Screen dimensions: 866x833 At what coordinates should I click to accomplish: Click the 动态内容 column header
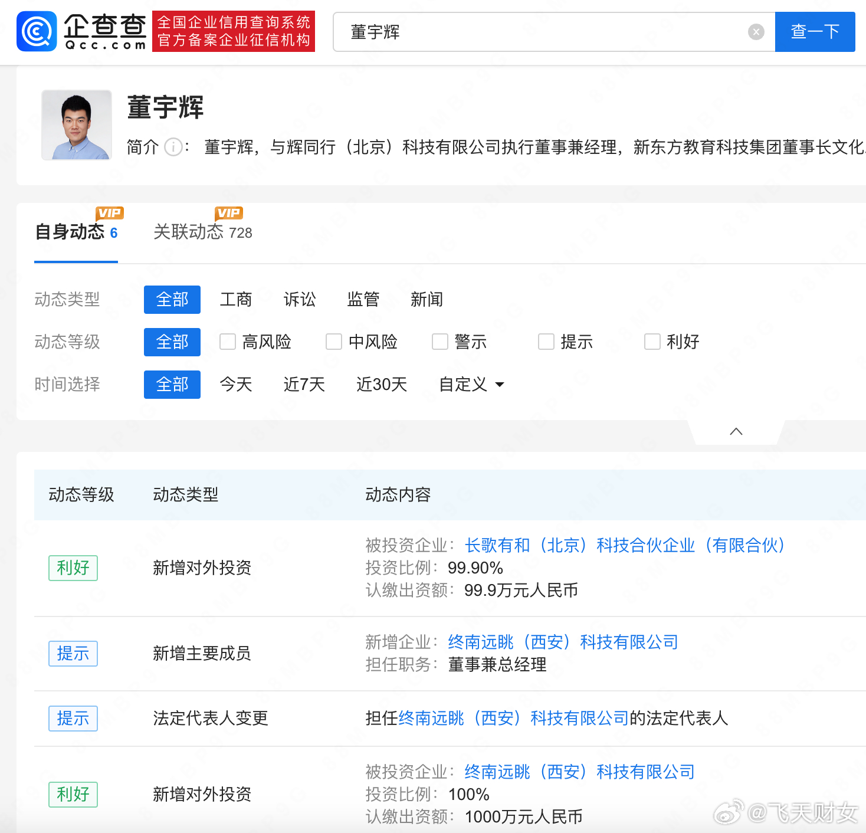coord(398,494)
